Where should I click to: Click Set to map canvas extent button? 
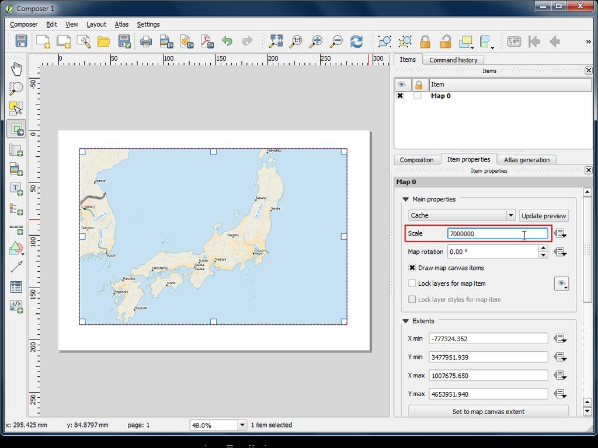click(x=488, y=411)
